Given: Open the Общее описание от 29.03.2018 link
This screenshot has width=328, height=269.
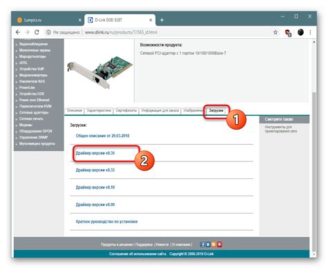Looking at the screenshot, I should pyautogui.click(x=102, y=136).
